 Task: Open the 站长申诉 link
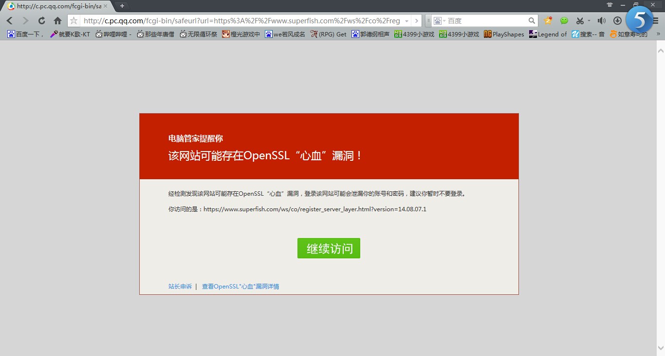(x=180, y=287)
